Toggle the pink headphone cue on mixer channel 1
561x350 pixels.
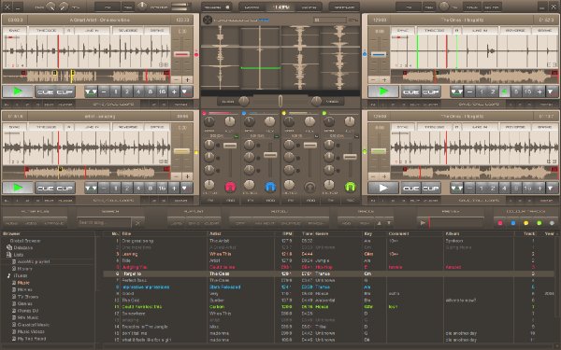[230, 187]
